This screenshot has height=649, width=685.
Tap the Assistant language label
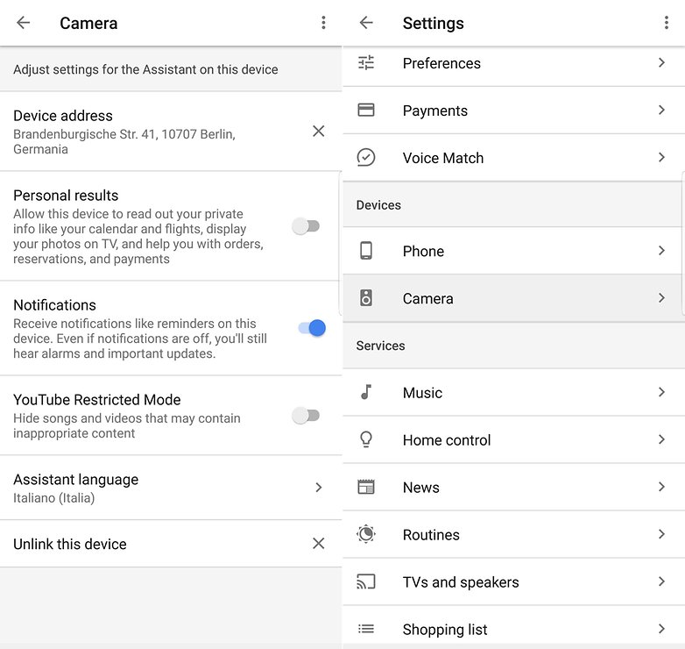[75, 480]
